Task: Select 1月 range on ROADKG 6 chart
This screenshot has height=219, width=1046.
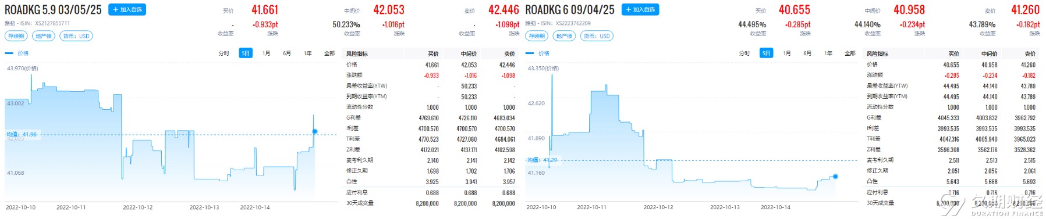Action: tap(787, 53)
